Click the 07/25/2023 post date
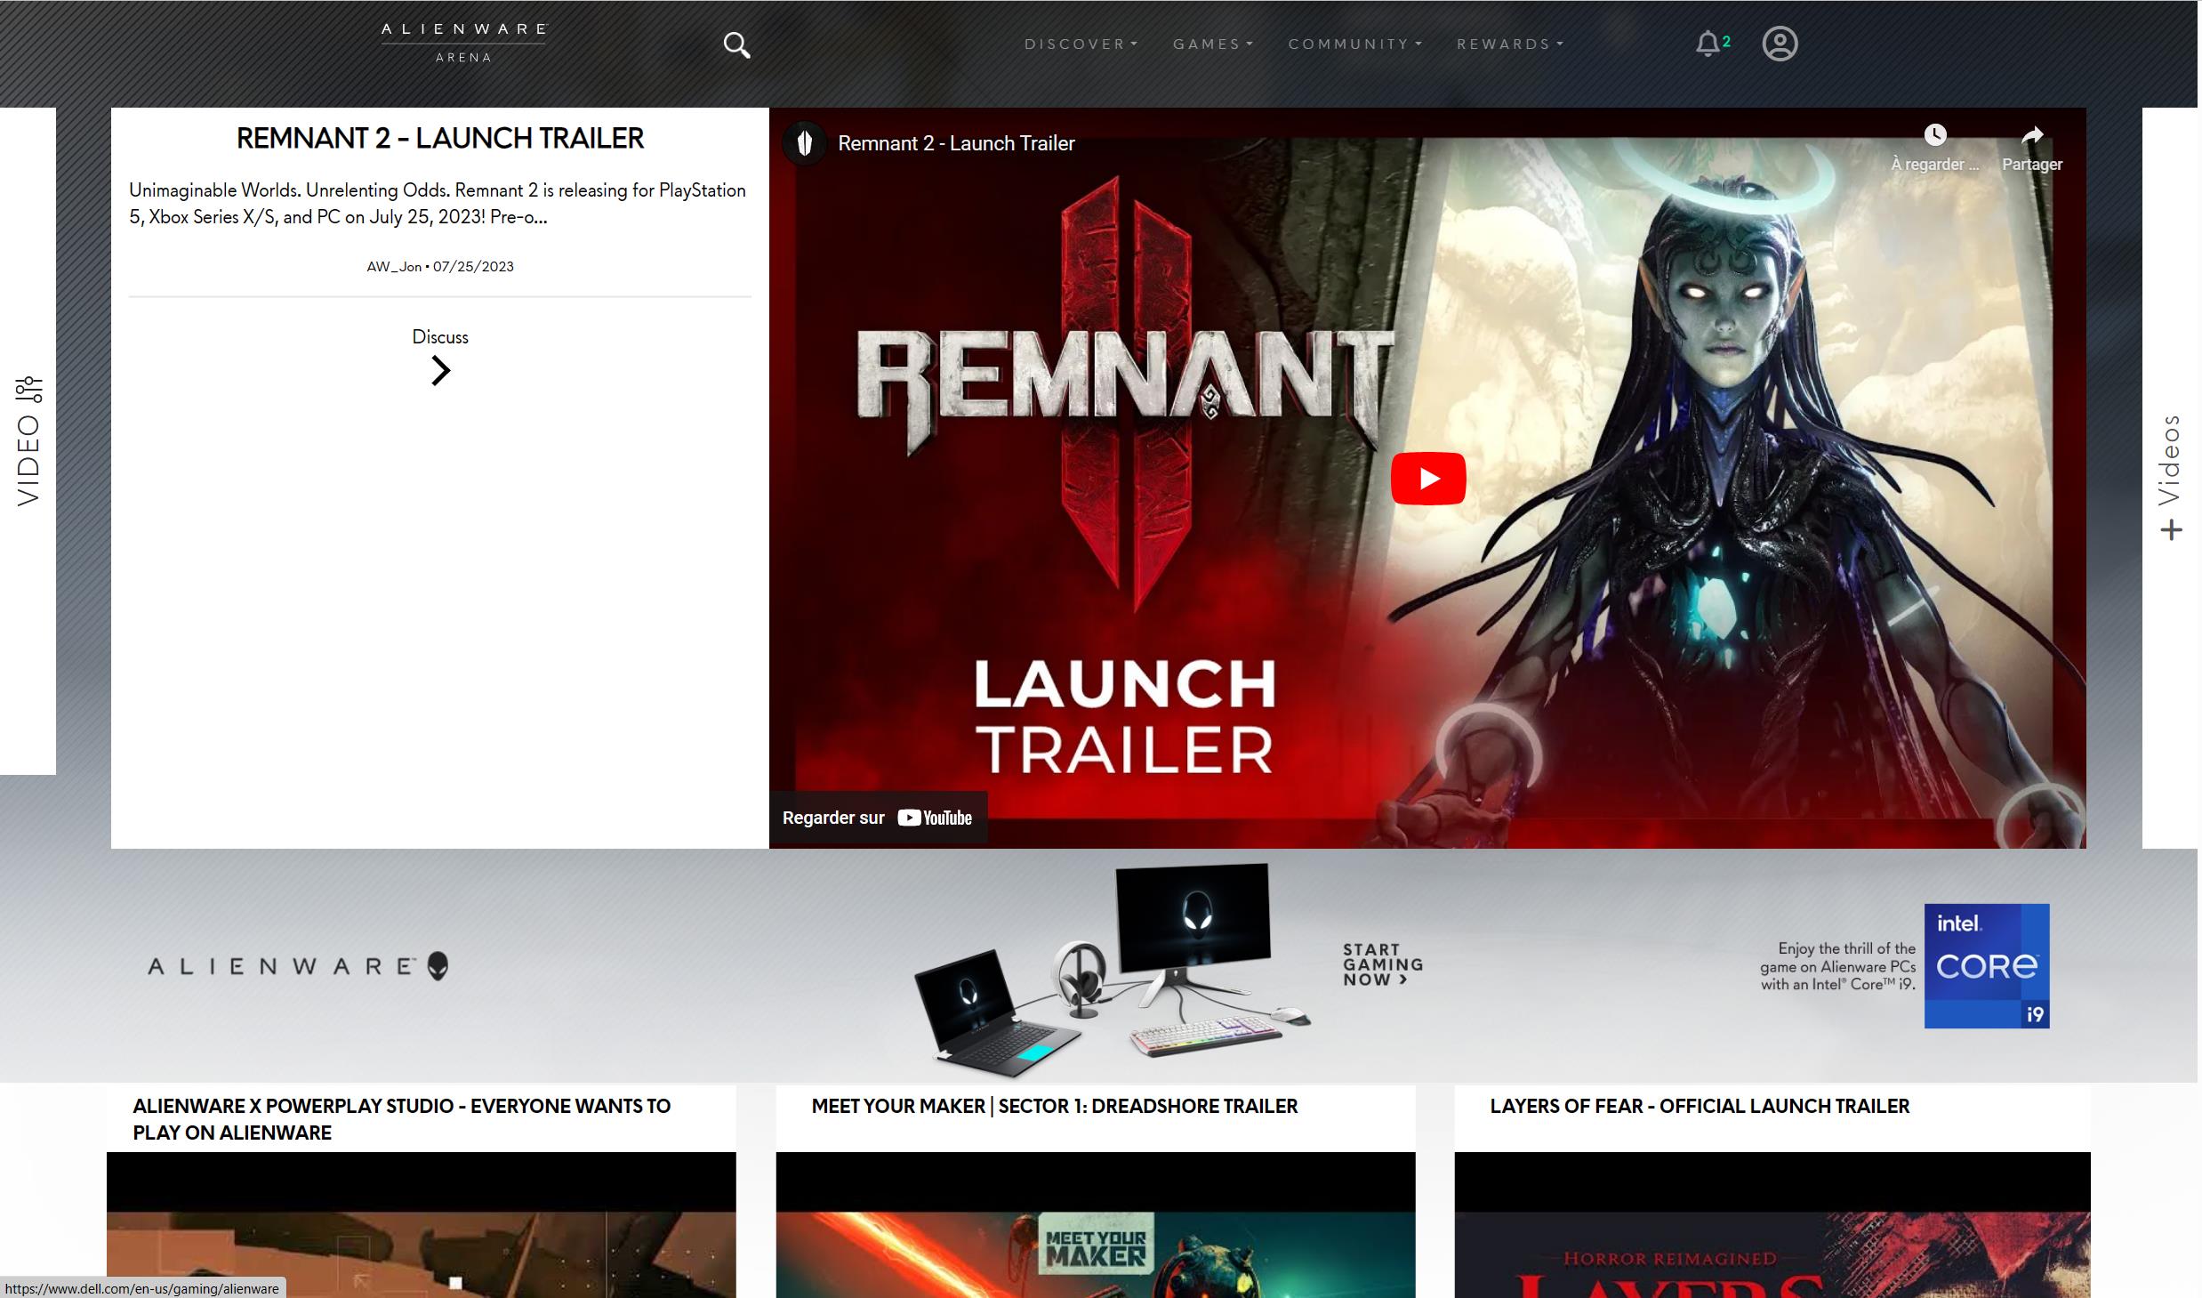The image size is (2202, 1298). click(474, 267)
